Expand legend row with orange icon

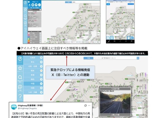[x=34, y=41]
